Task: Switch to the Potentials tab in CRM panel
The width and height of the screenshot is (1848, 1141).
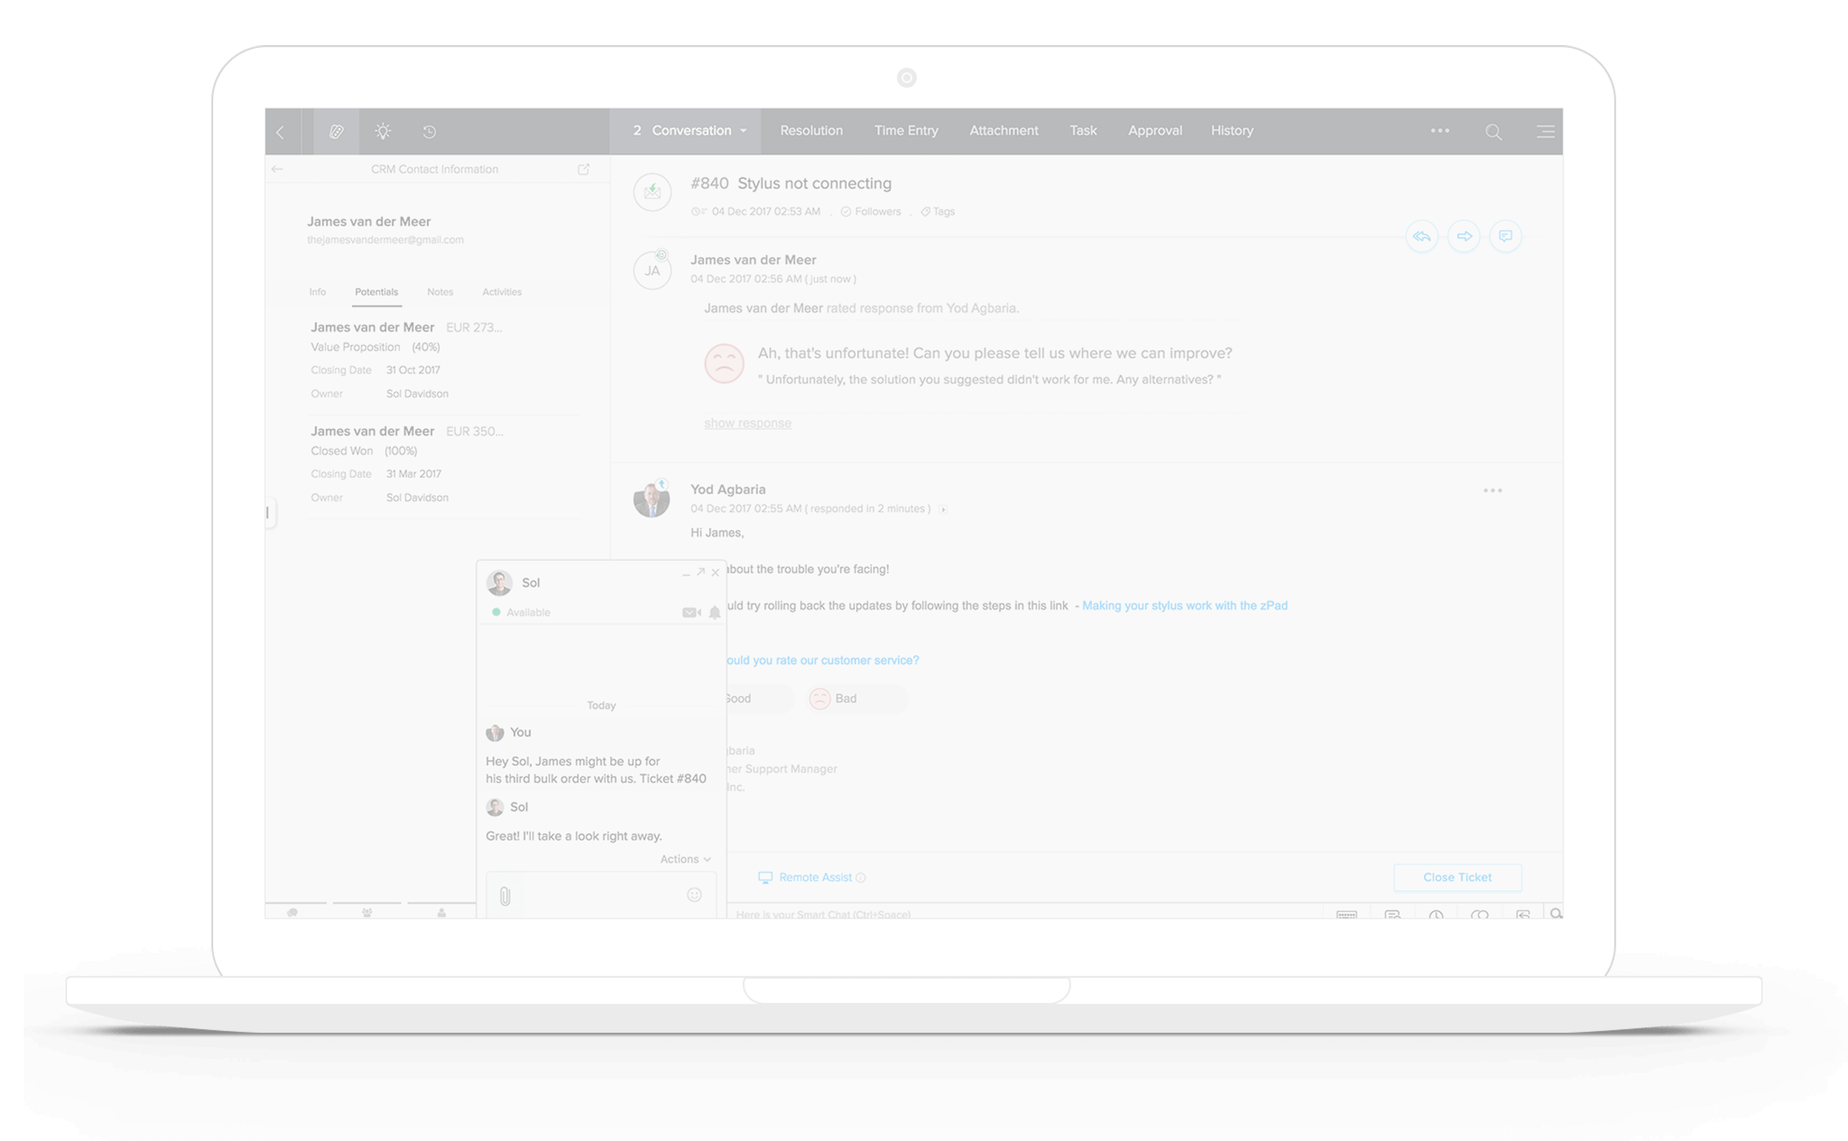Action: 376,291
